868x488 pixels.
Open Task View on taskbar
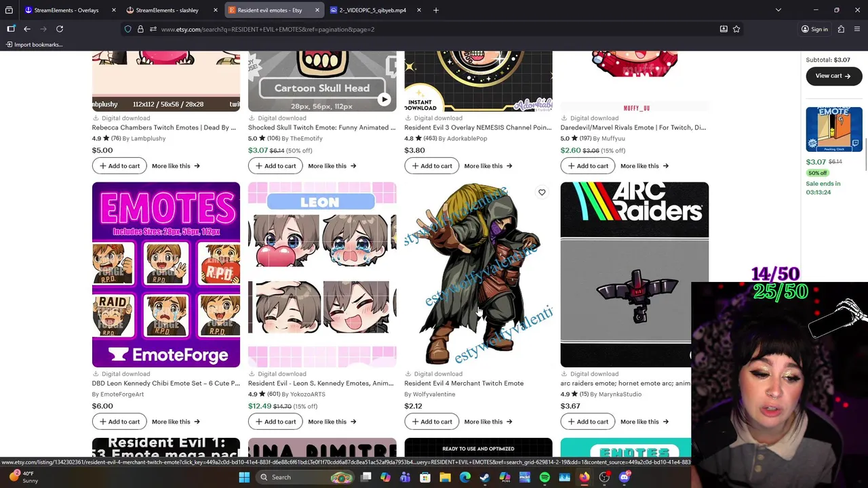pyautogui.click(x=366, y=477)
